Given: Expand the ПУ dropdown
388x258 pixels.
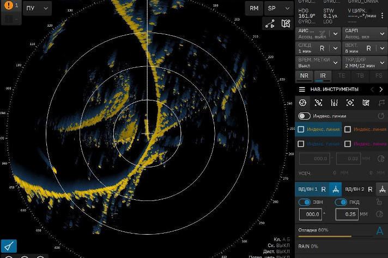Looking at the screenshot, I should pyautogui.click(x=37, y=8).
